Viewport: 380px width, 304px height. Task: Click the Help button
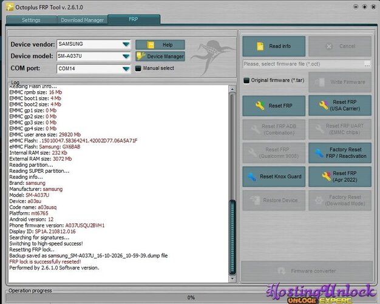tap(160, 44)
